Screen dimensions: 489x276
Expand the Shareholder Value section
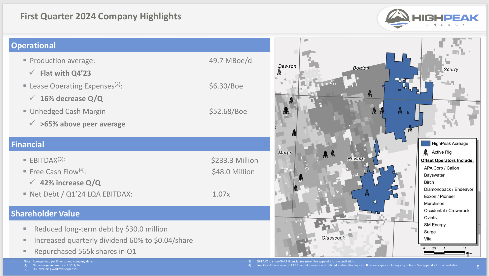[45, 213]
